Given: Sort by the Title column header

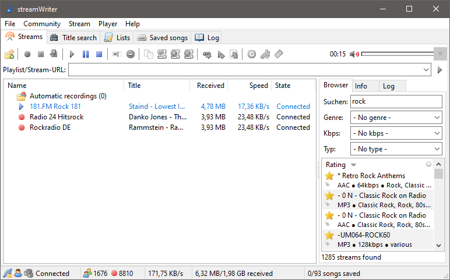Looking at the screenshot, I should click(157, 86).
